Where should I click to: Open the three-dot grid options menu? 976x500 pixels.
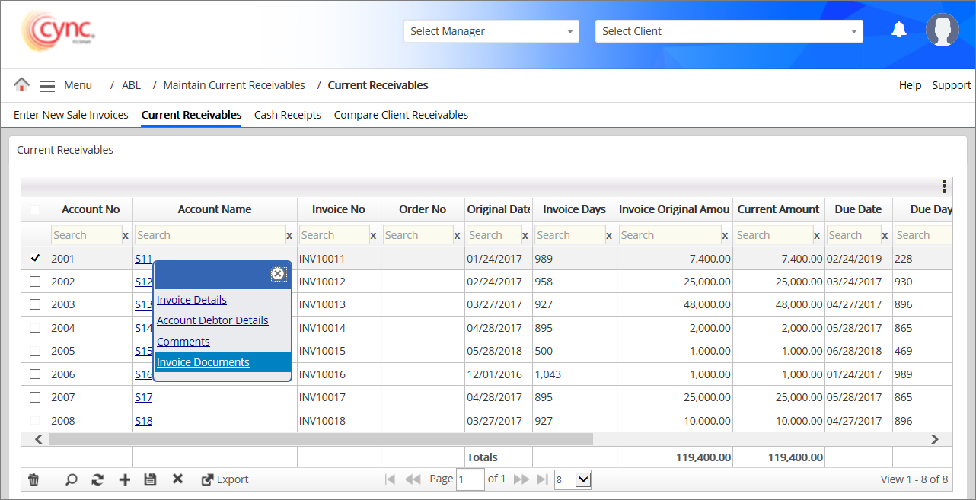[943, 186]
